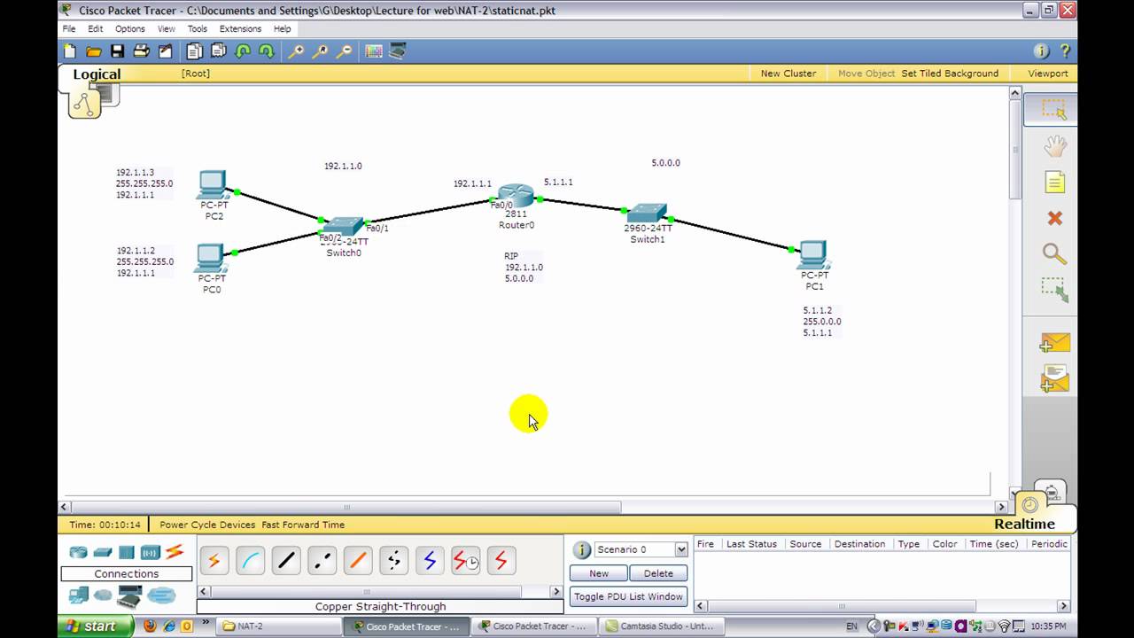Select the Inspect magnifier tool

1054,254
